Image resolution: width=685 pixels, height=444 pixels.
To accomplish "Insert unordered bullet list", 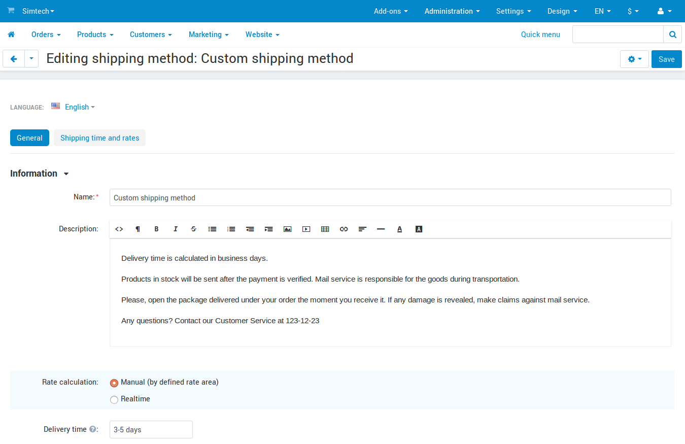I will 213,229.
